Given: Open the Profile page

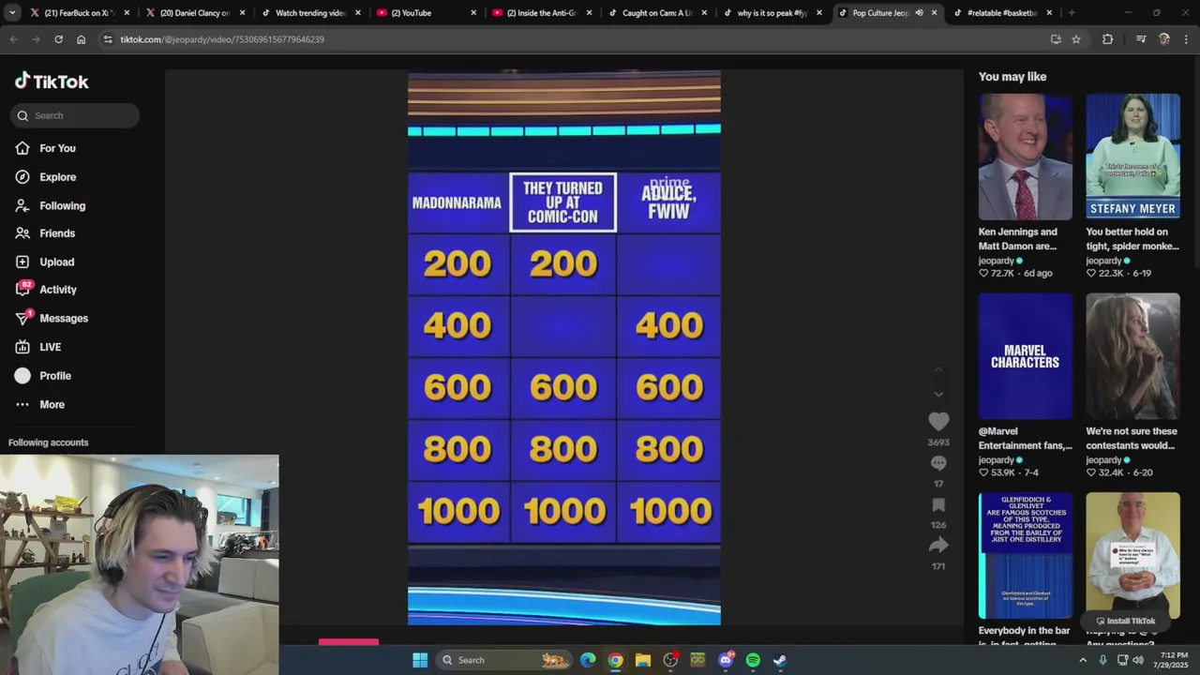Looking at the screenshot, I should [x=55, y=376].
